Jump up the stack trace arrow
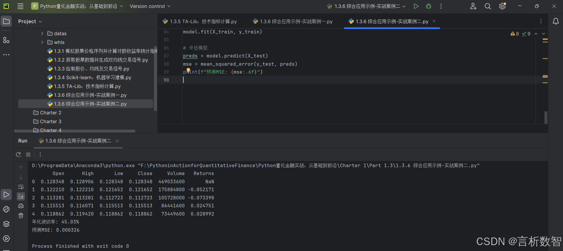563x251 pixels. pyautogui.click(x=21, y=168)
